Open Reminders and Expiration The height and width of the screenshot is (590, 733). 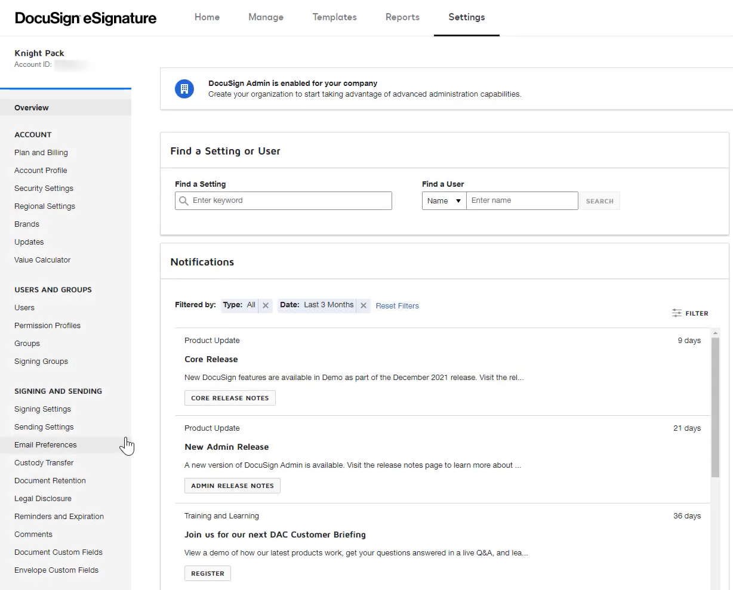(59, 517)
